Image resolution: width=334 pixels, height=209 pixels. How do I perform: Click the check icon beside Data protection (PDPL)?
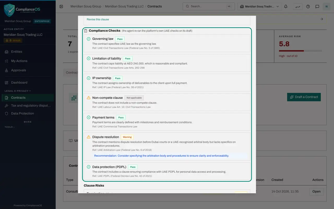(89, 167)
